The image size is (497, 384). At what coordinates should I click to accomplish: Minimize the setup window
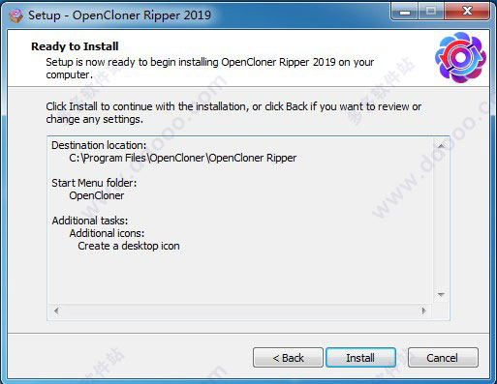(405, 12)
